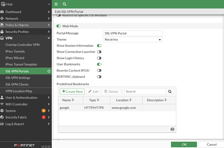This screenshot has width=224, height=148.
Task: Click the bookmarks Search field
Action: tap(145, 92)
